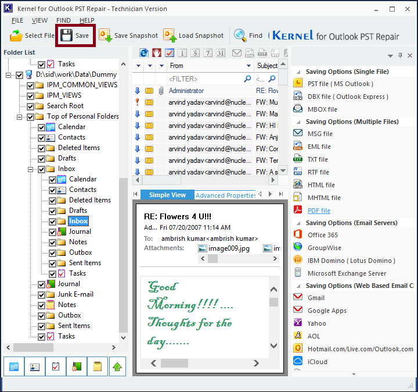
Task: Click the 5-day calendar view icon
Action: [x=195, y=53]
